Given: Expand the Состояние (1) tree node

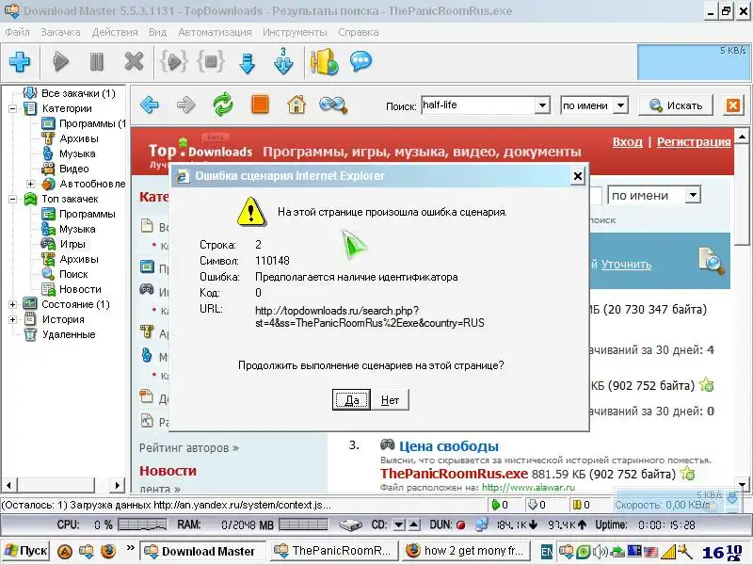Looking at the screenshot, I should point(13,304).
